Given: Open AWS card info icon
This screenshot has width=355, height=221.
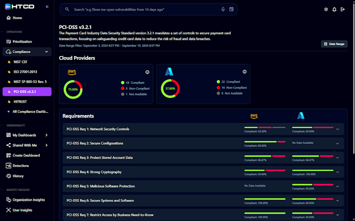Looking at the screenshot, I should (147, 72).
